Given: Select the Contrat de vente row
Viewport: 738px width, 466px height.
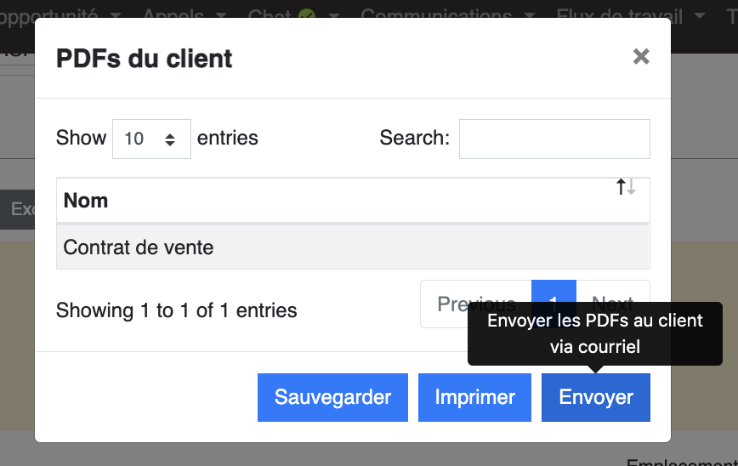Looking at the screenshot, I should 353,247.
